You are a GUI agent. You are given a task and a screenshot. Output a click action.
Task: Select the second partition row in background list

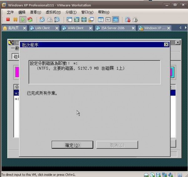tap(17, 99)
